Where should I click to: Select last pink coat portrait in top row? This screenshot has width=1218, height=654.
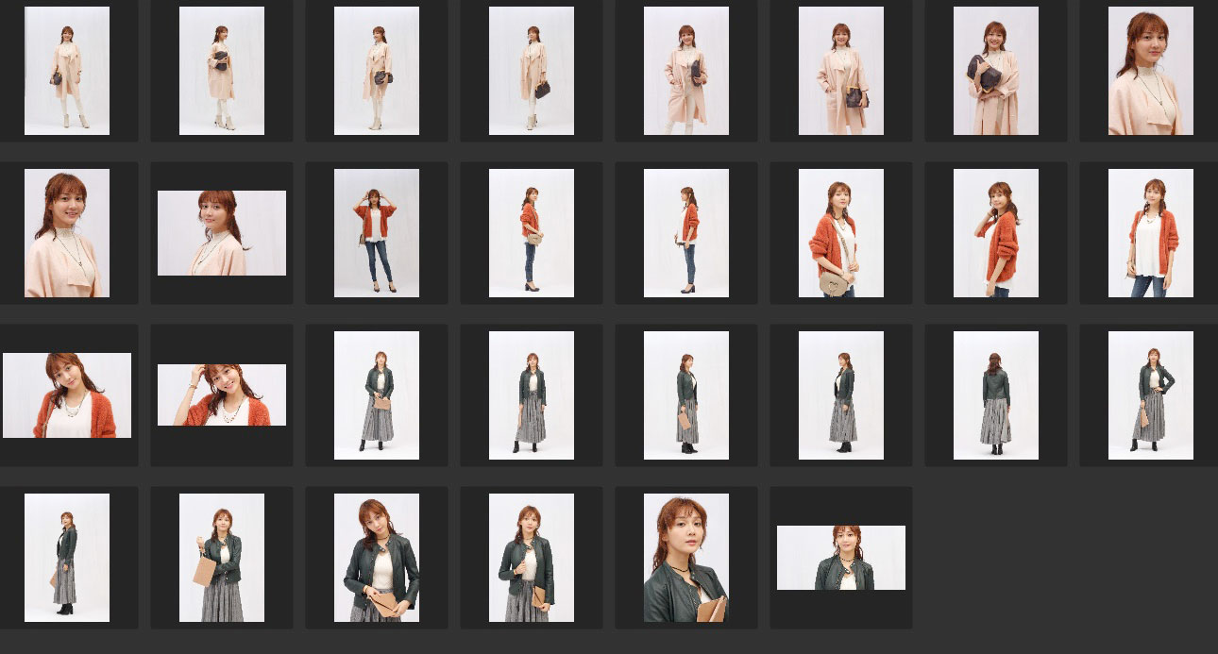(1150, 71)
